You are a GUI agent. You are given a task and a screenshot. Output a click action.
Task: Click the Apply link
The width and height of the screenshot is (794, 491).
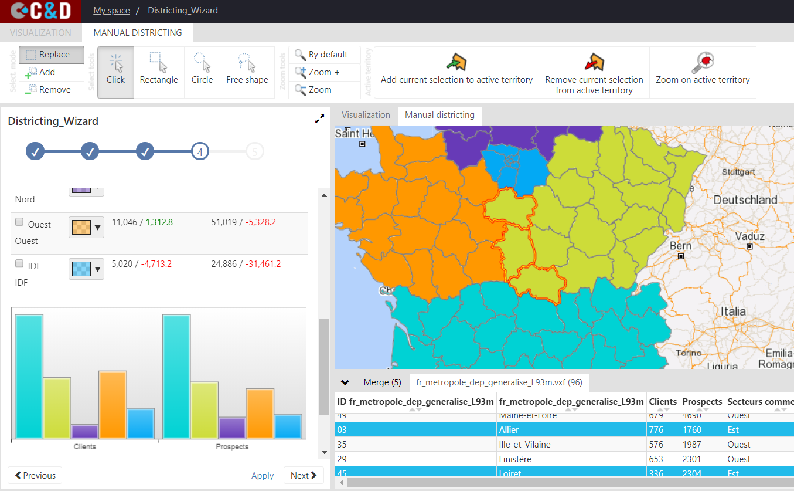(x=263, y=476)
